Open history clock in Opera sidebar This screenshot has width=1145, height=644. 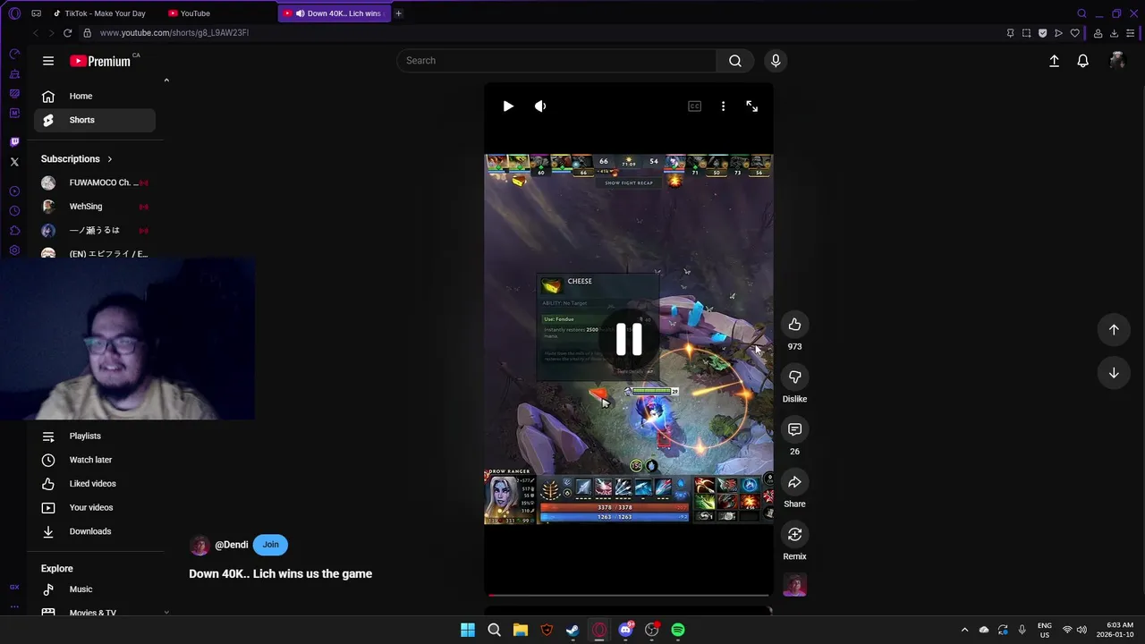coord(14,211)
